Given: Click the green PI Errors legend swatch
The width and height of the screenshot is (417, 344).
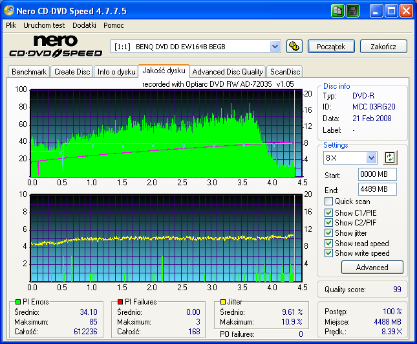Looking at the screenshot, I should (18, 302).
